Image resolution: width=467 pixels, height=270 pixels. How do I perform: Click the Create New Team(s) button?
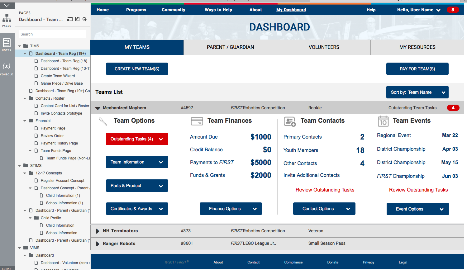(x=137, y=69)
